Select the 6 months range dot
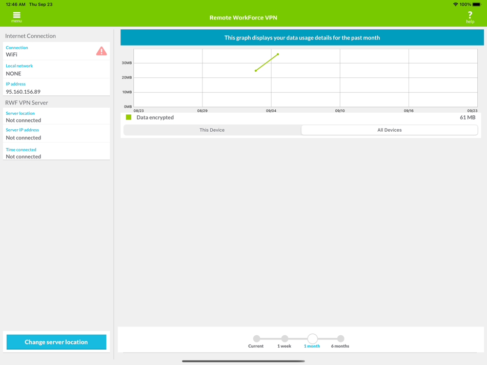Screen dimensions: 487x365 [341, 338]
